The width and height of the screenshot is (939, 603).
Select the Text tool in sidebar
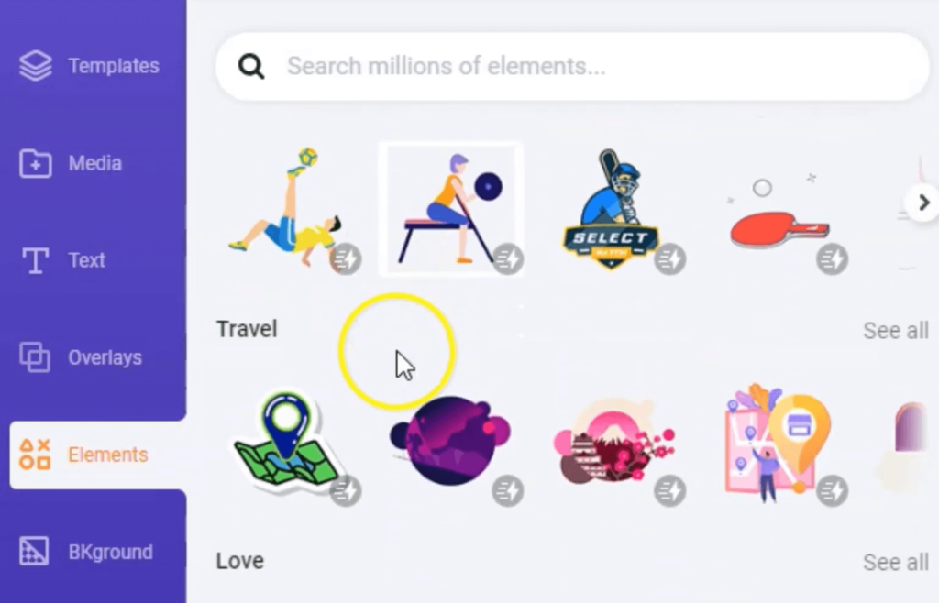63,260
